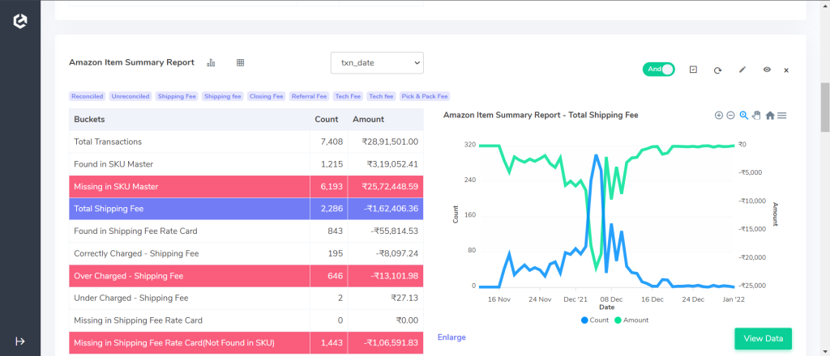Open the txn_date dropdown
This screenshot has height=356, width=830.
pyautogui.click(x=377, y=63)
